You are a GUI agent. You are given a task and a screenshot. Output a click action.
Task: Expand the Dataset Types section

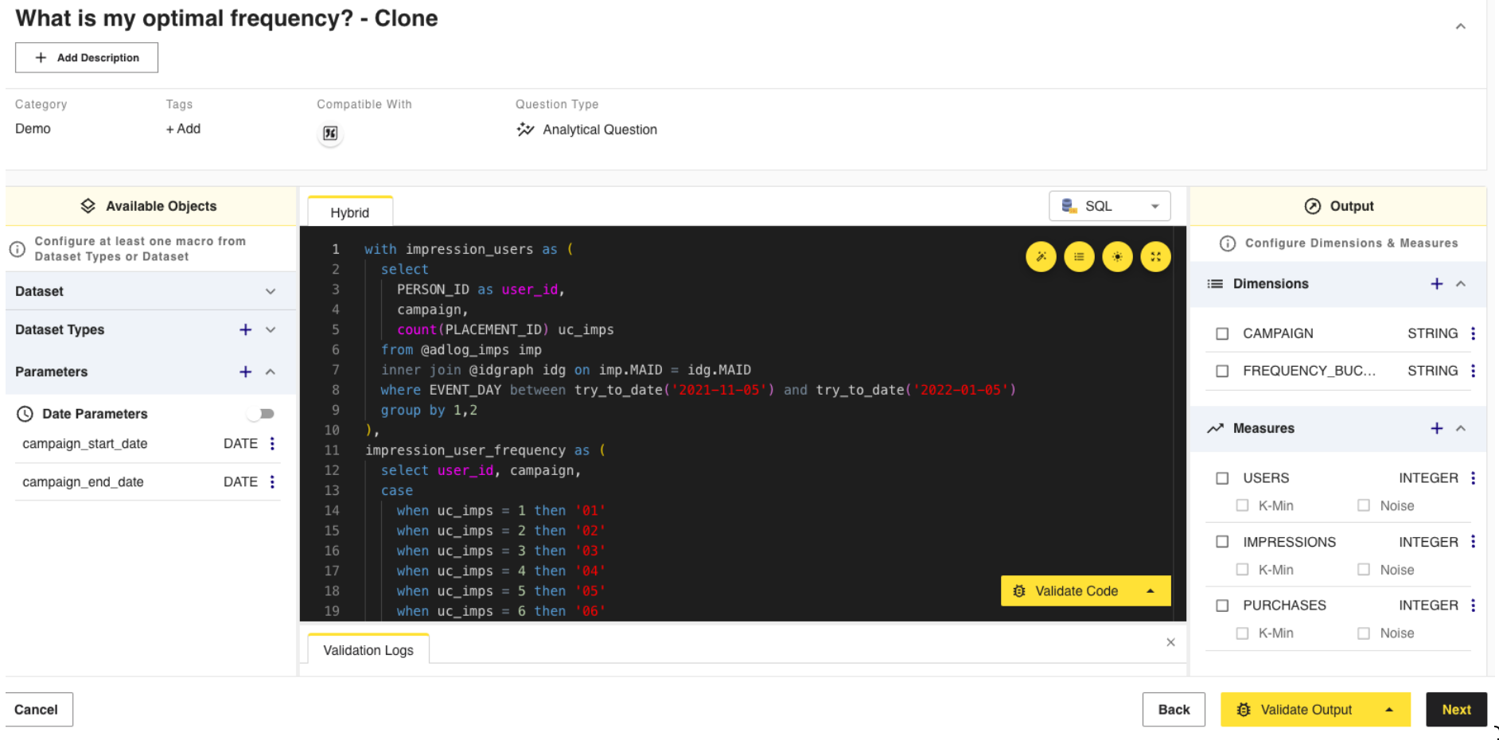[271, 329]
